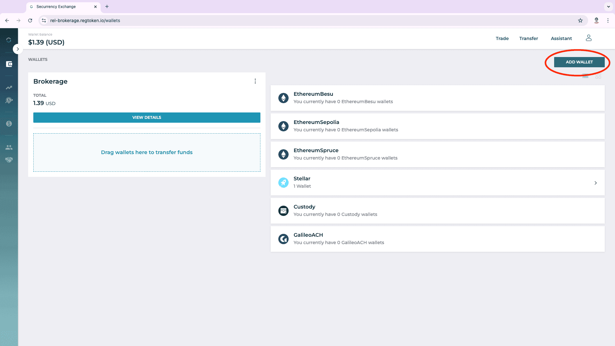Expand the sidebar with the arrow button

pyautogui.click(x=18, y=49)
